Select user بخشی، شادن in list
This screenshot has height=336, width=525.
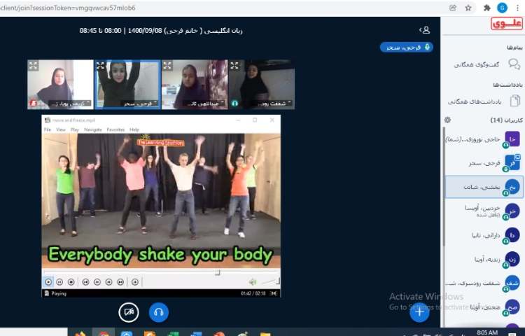pyautogui.click(x=483, y=187)
